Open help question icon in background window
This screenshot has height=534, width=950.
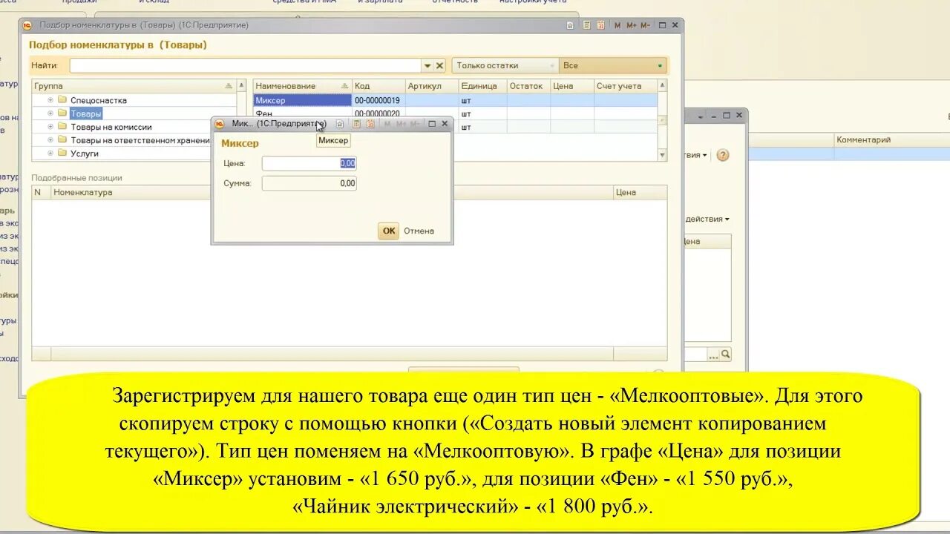point(722,155)
